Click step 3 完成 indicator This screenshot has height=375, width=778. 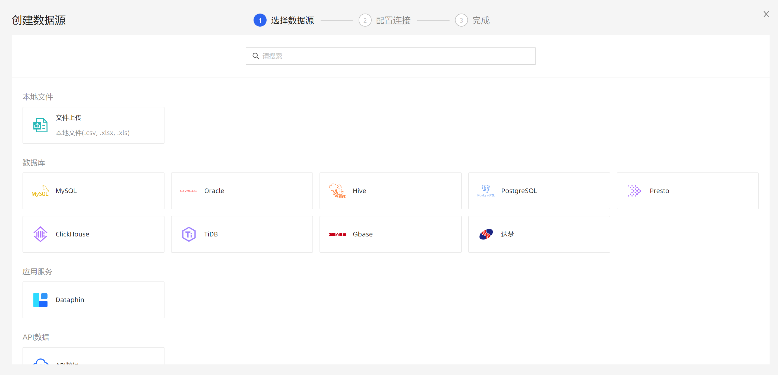472,20
